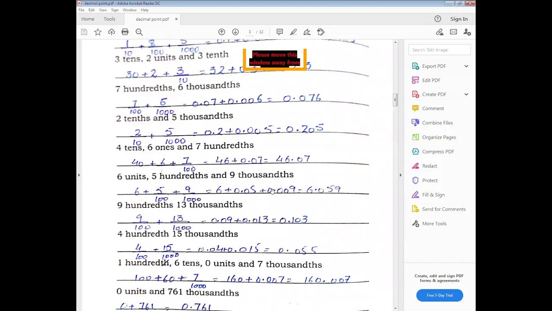Select the decimal point.pdf tab

152,19
